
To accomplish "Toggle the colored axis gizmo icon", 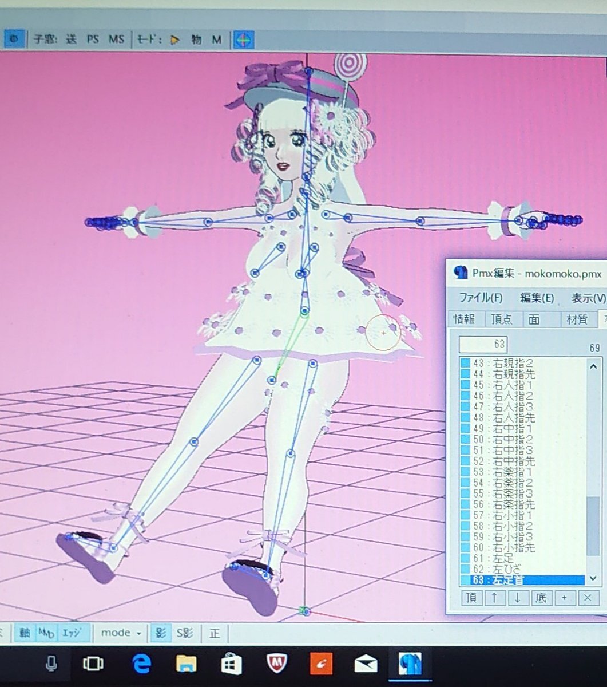I will point(243,40).
